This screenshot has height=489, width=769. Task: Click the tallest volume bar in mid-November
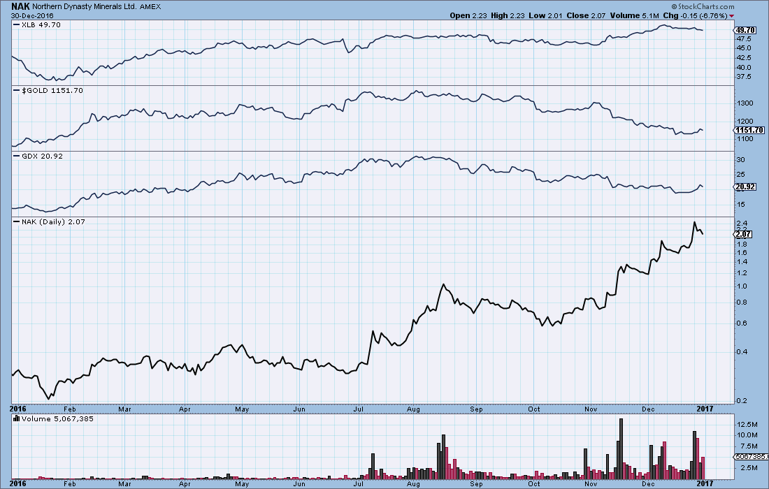pos(620,448)
